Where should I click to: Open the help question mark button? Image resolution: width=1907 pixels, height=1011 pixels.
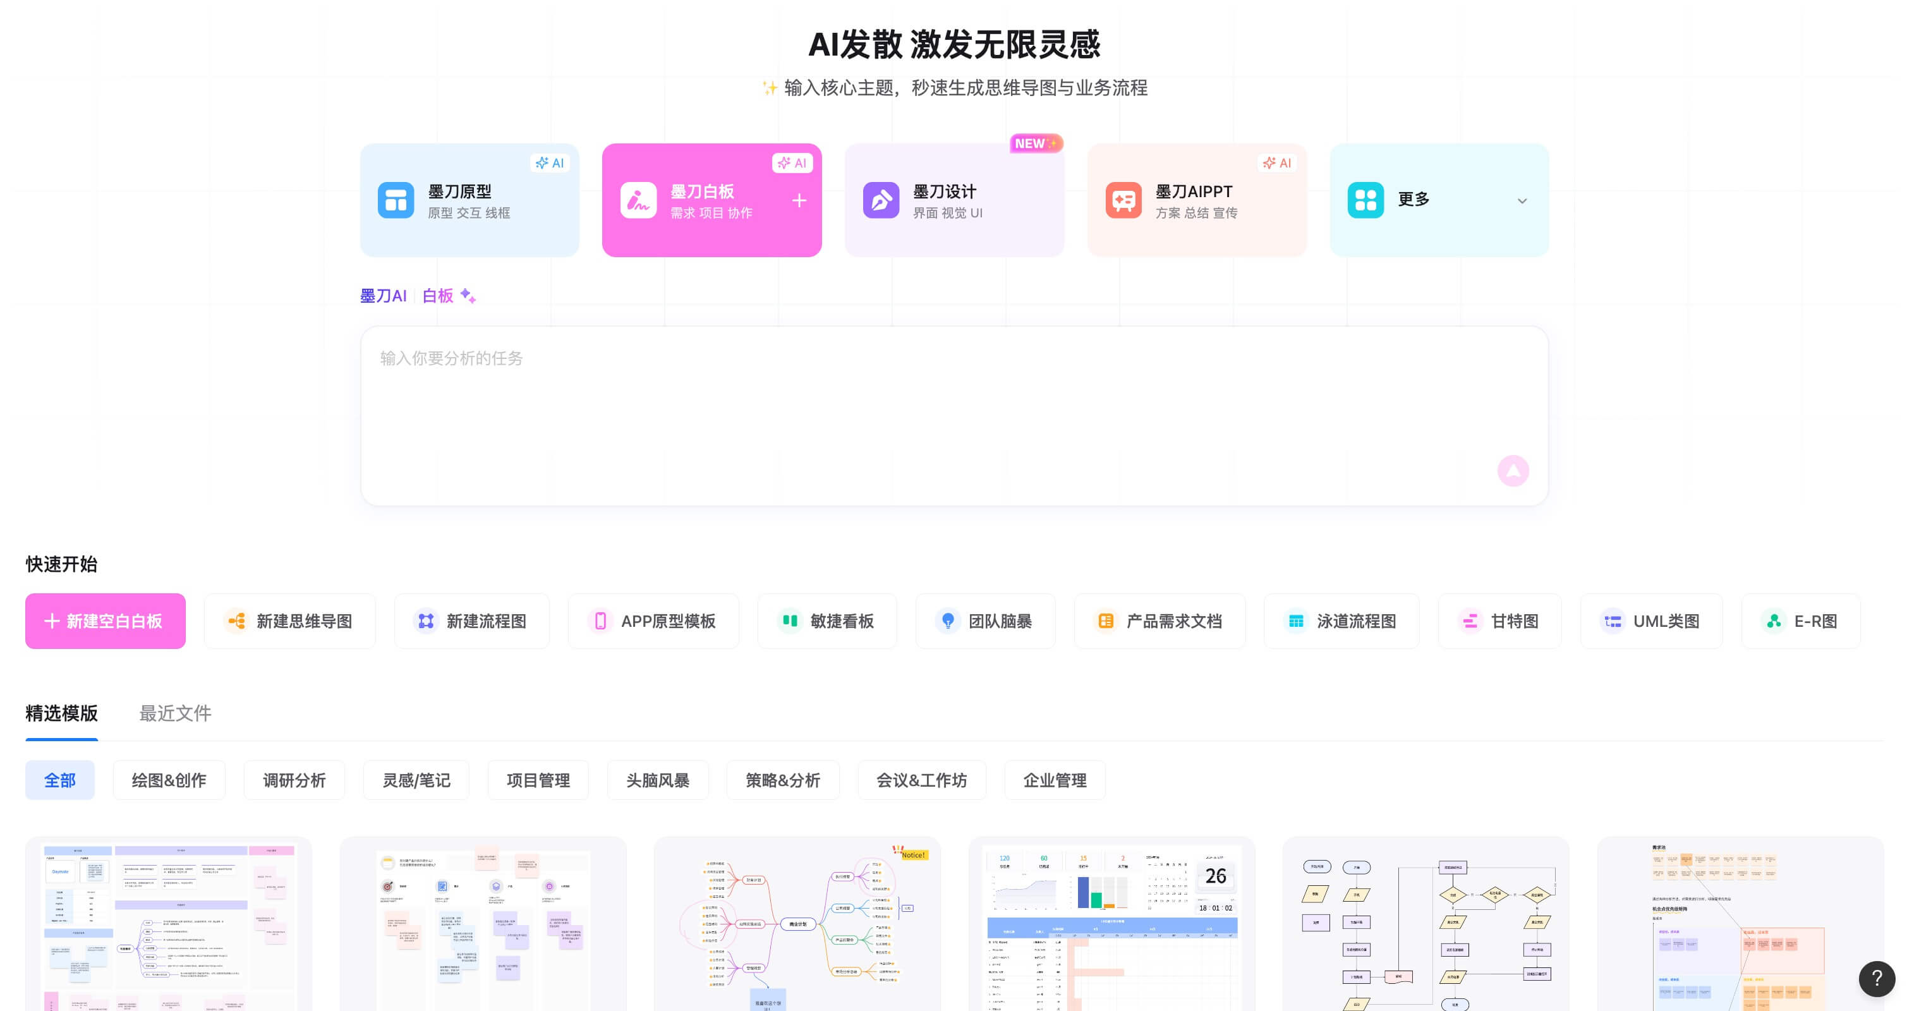pos(1877,979)
